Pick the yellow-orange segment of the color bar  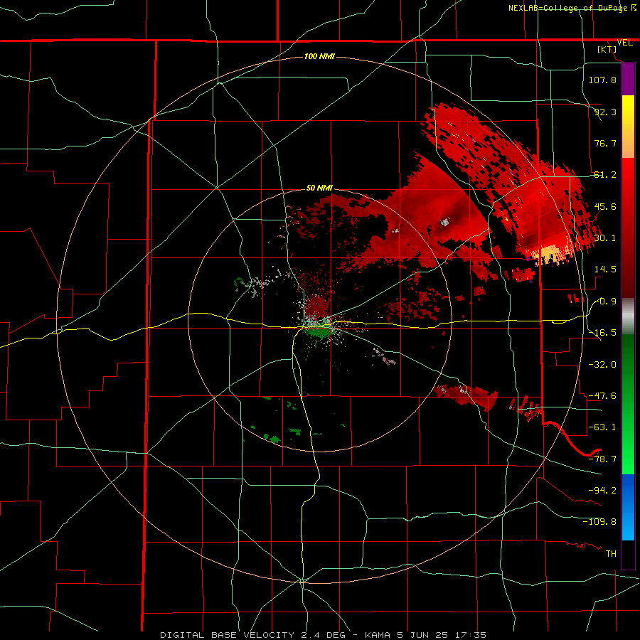pos(628,127)
